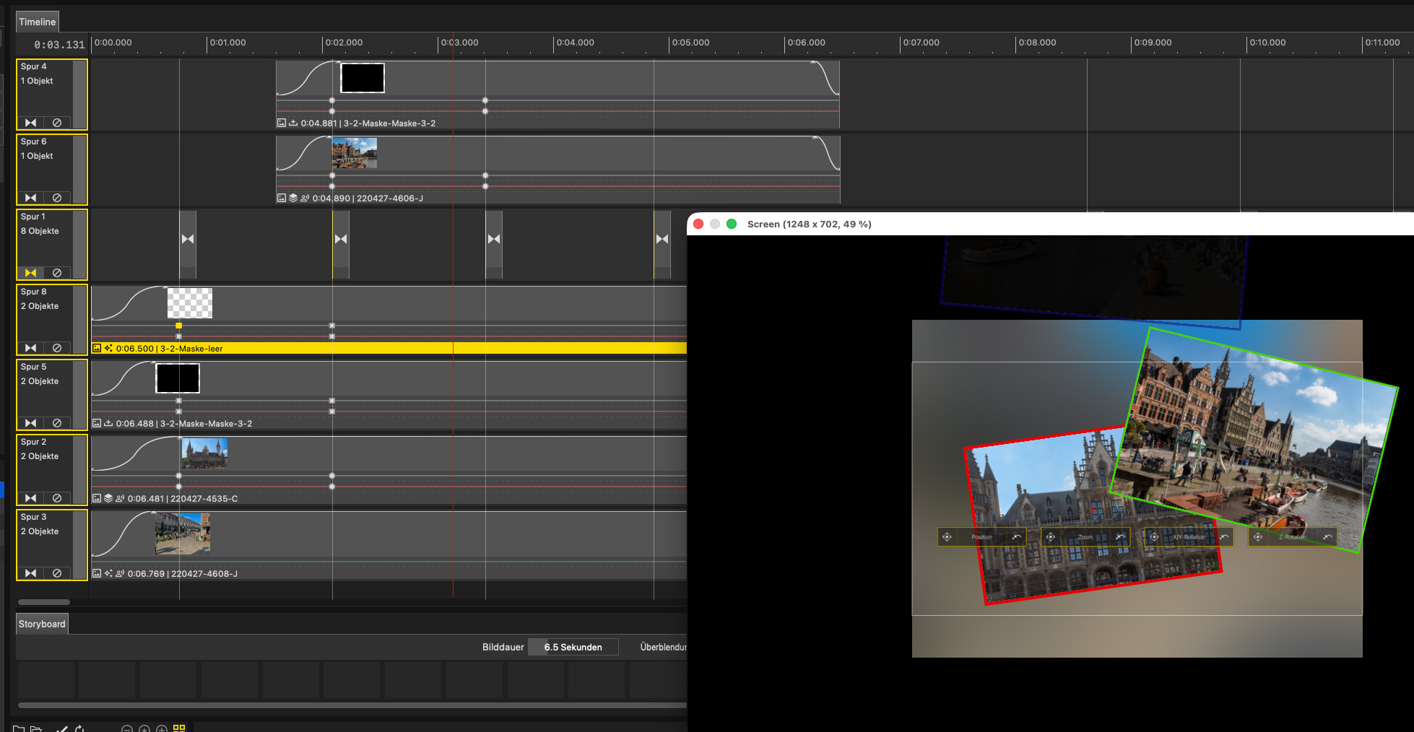The width and height of the screenshot is (1414, 732).
Task: Click the timeline horizontal scrollbar handle
Action: click(x=44, y=602)
